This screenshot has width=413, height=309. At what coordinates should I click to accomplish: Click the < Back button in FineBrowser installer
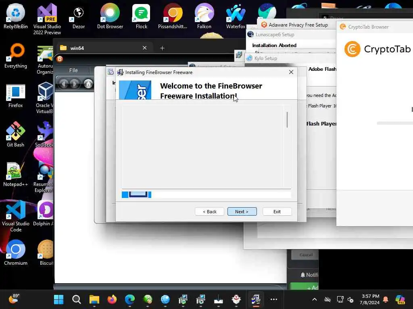coord(209,212)
